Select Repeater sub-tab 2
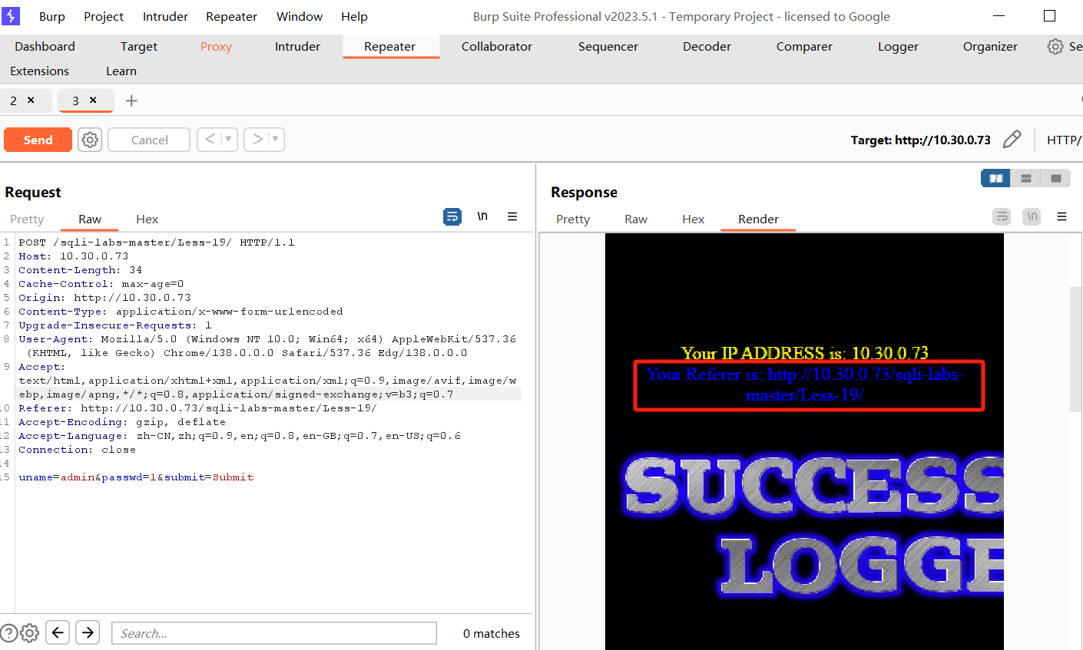 pyautogui.click(x=13, y=101)
